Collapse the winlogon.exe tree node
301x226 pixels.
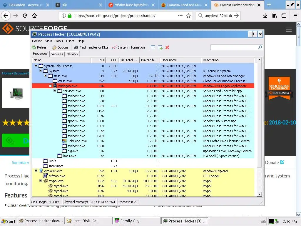tap(50, 86)
